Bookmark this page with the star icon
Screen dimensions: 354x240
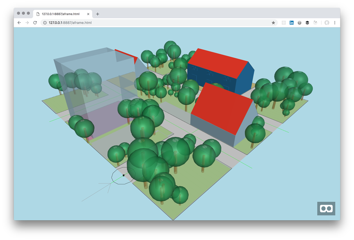coord(273,23)
